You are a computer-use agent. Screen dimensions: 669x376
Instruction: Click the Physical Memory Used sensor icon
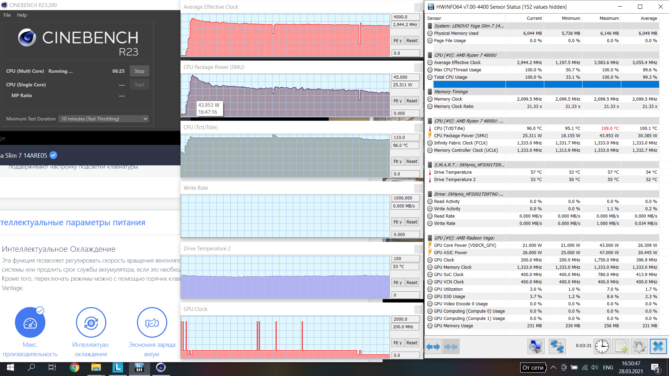(430, 33)
